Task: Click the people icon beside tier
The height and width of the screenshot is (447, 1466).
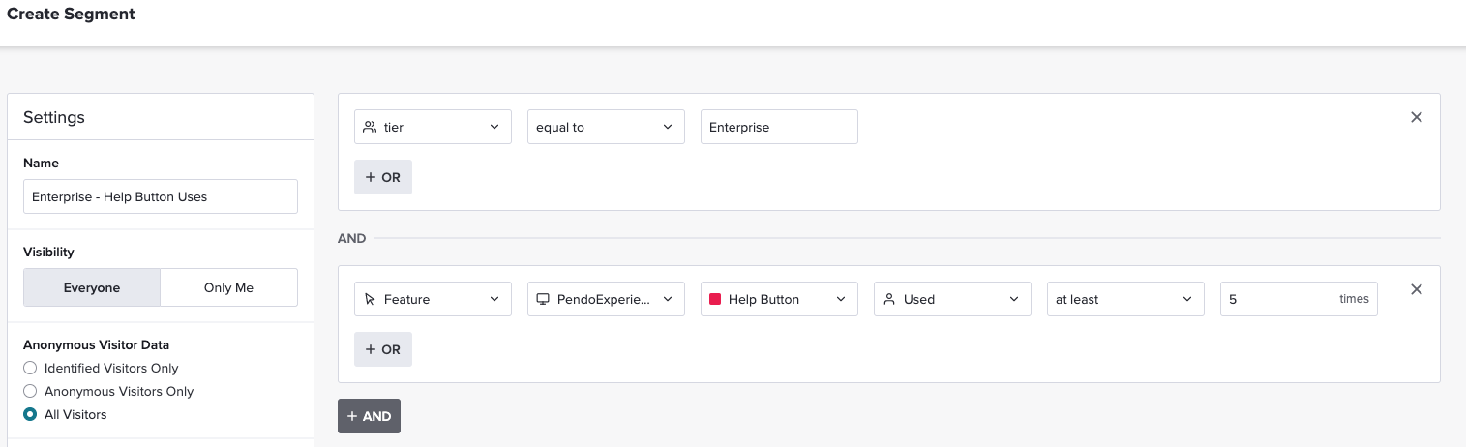Action: pos(370,127)
